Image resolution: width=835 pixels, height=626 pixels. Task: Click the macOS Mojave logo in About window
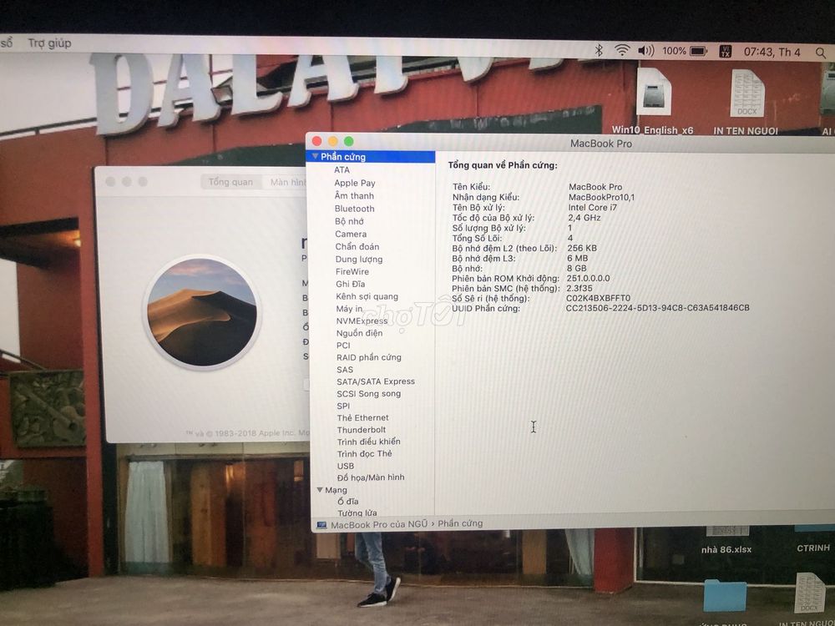click(202, 312)
